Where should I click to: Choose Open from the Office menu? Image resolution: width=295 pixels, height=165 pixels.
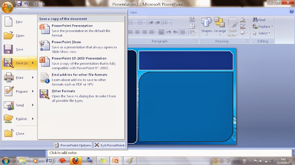(x=19, y=36)
